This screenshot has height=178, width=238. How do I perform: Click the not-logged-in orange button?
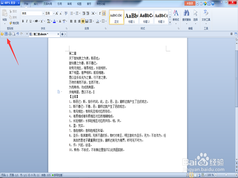190,3
